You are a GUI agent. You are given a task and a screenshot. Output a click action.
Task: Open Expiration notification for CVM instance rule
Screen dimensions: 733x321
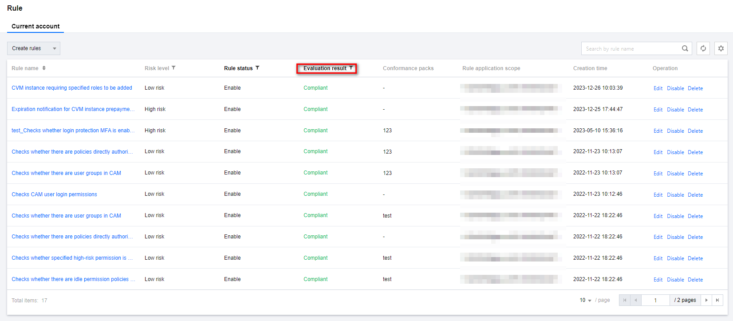point(73,109)
